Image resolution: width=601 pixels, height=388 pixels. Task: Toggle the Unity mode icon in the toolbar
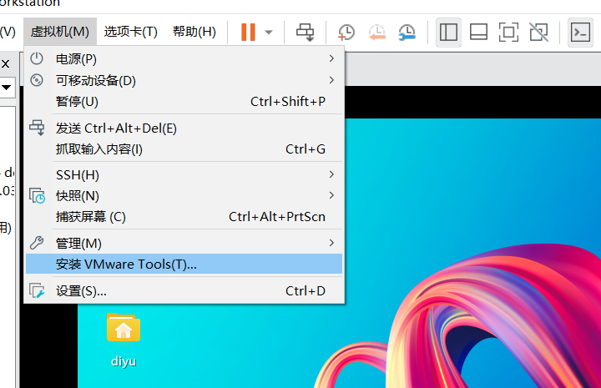click(x=538, y=33)
